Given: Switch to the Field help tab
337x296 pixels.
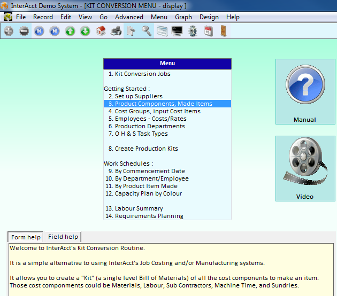Looking at the screenshot, I should point(63,237).
